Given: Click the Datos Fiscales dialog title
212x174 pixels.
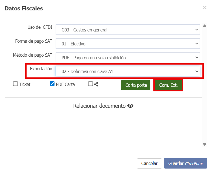Looking at the screenshot, I should [x=24, y=8].
